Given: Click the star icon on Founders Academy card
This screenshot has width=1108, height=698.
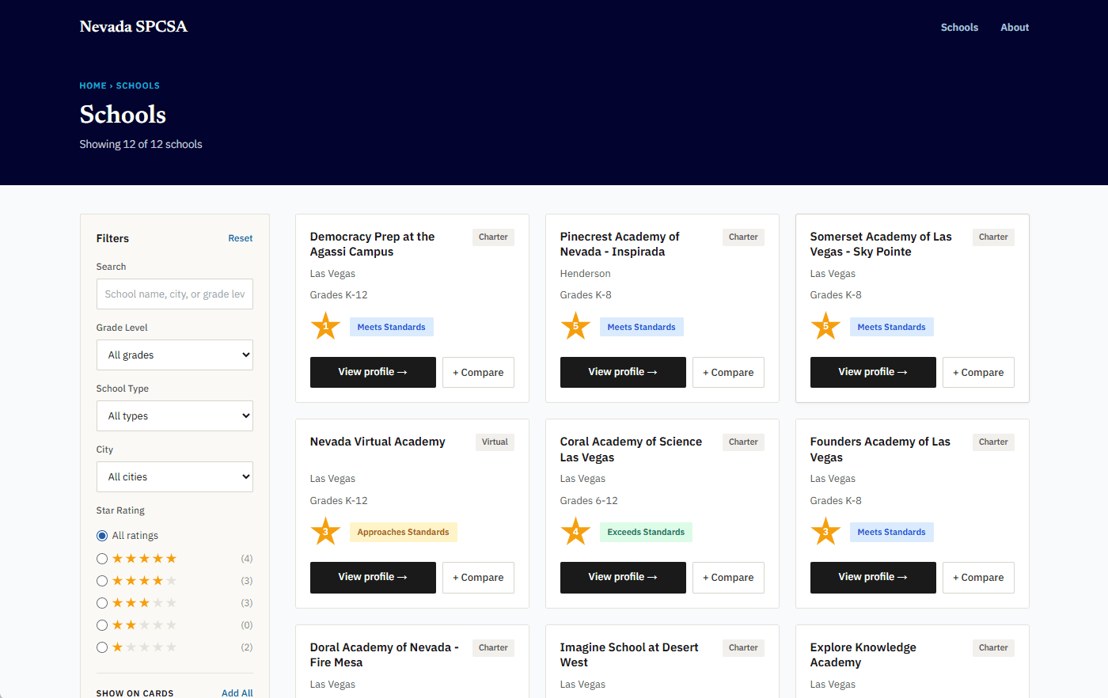Looking at the screenshot, I should click(825, 532).
